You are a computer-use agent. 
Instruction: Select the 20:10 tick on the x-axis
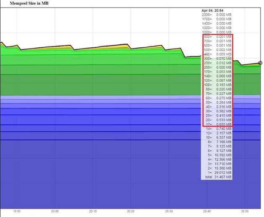point(93,212)
